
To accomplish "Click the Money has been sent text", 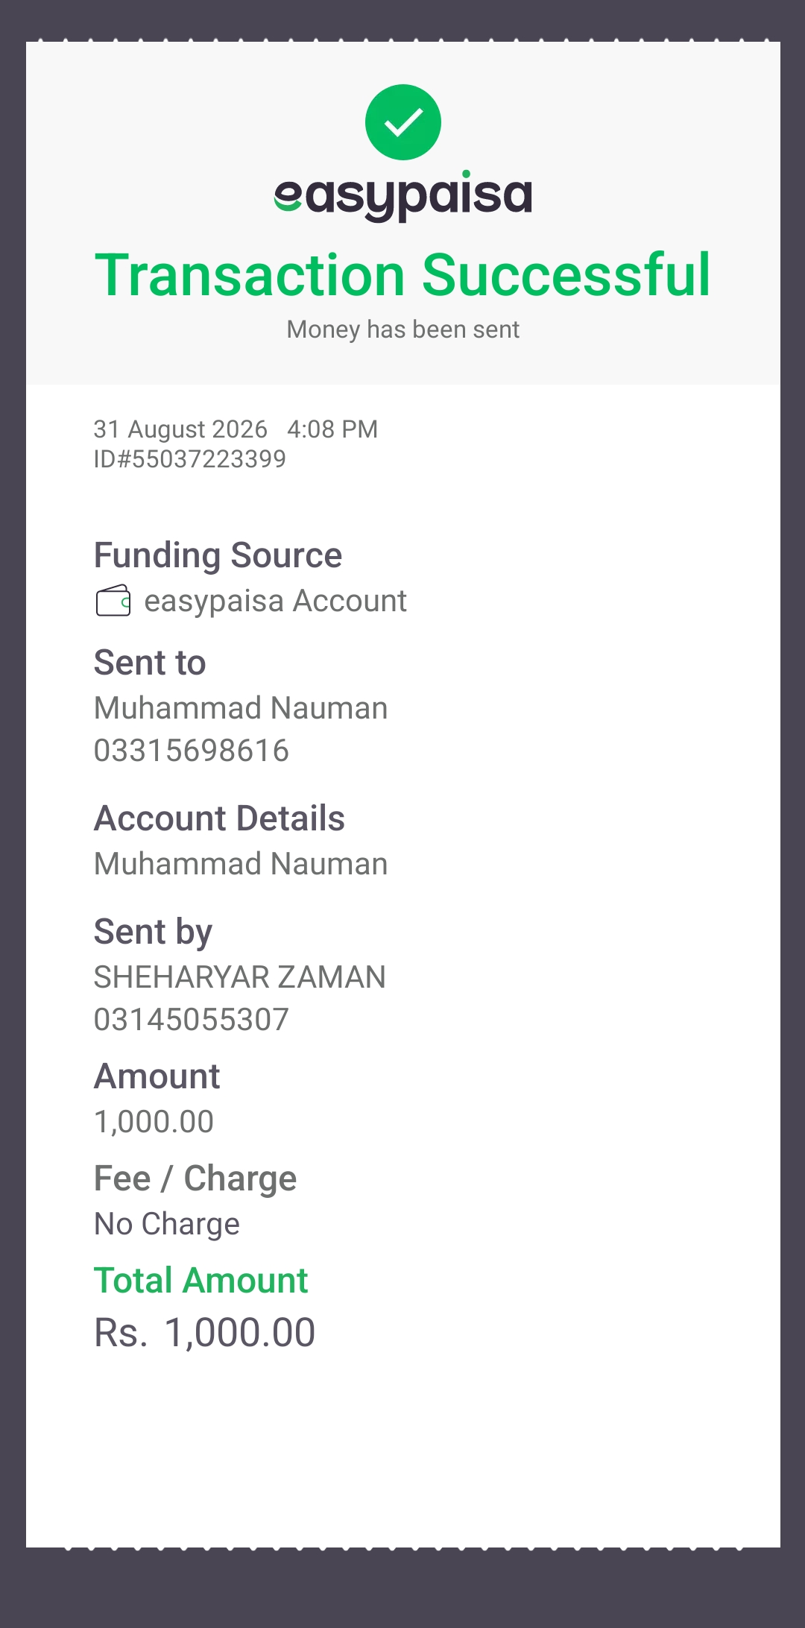I will [403, 329].
